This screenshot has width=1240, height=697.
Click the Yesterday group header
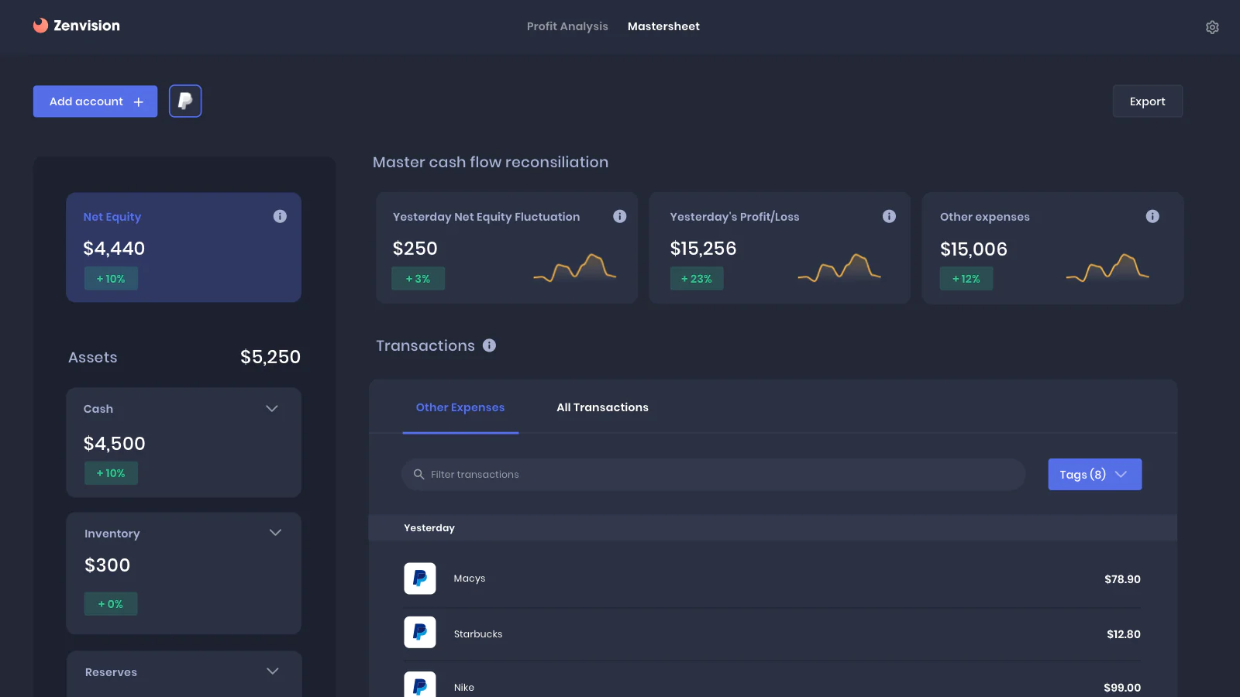[x=773, y=527]
